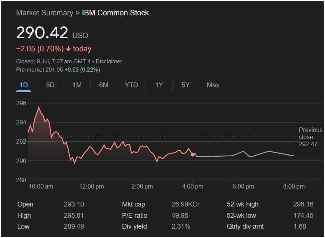This screenshot has width=325, height=238.
Task: Click the 296 price axis label
Action: click(21, 103)
